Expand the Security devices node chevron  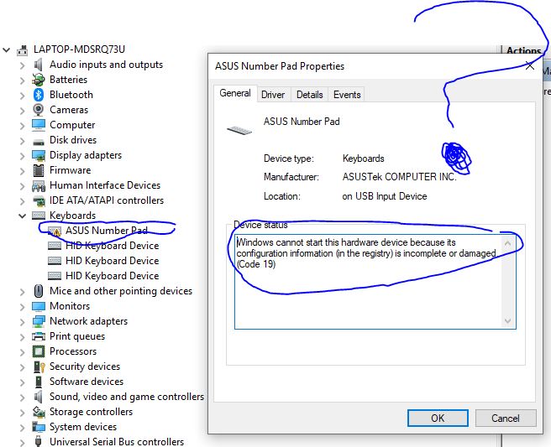point(22,367)
